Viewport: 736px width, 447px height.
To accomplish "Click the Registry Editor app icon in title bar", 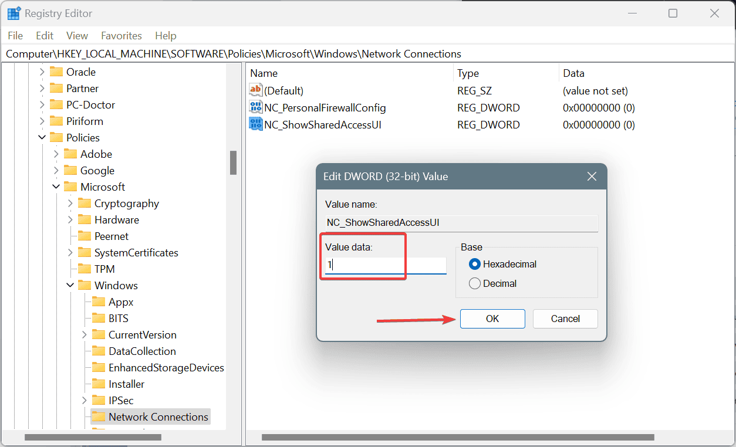I will 14,13.
